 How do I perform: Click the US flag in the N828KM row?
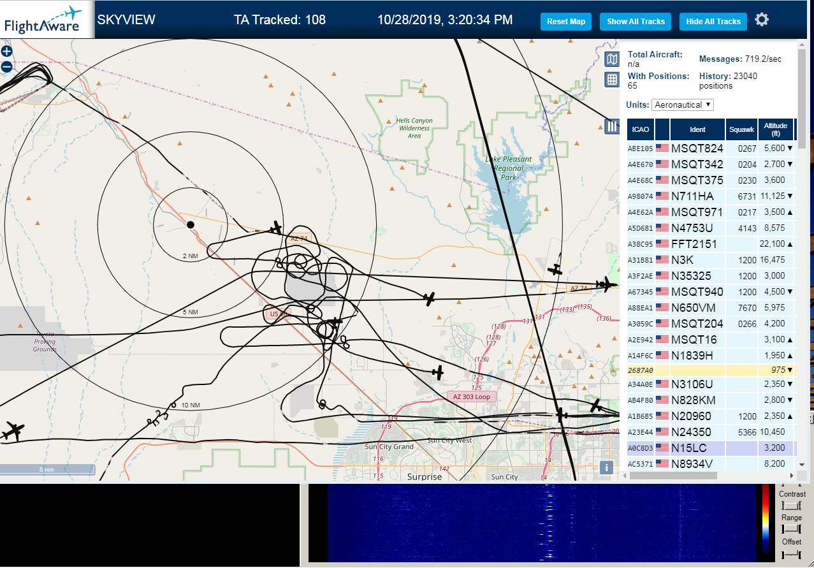[x=662, y=400]
